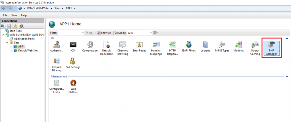
Task: Click Sites in the address breadcrumb
Action: click(57, 9)
